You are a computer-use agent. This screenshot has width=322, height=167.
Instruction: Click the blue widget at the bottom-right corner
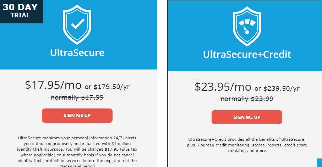[319, 163]
